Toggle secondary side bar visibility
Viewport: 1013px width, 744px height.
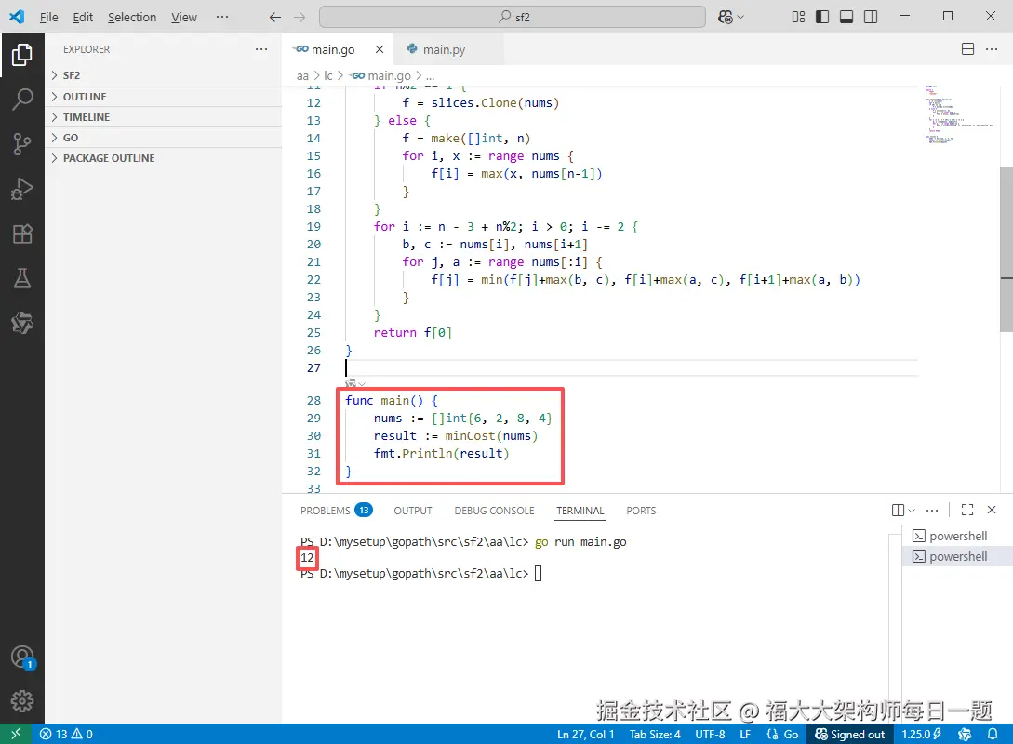(x=871, y=17)
